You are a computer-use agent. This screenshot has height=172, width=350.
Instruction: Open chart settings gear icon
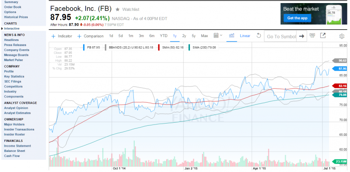coord(342,36)
